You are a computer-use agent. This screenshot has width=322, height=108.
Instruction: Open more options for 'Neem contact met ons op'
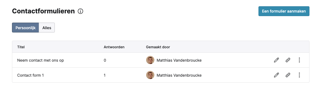299,60
